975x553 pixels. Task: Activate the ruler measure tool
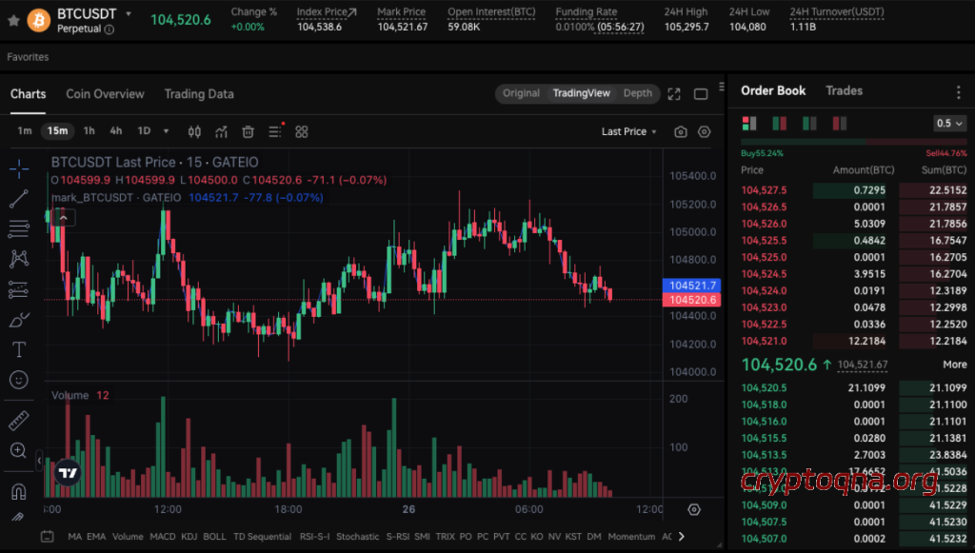pos(18,420)
